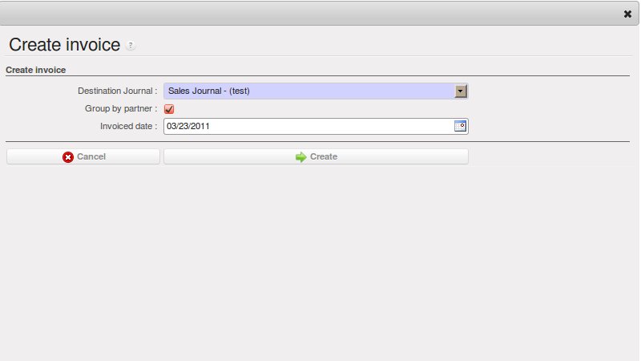Click the large Create invoice heading
Viewport: 641px width, 361px height.
(x=64, y=45)
